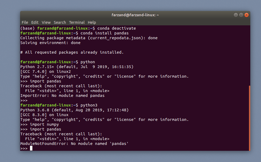Viewport: 261px width, 162px height.
Task: Click the 'conda deactivate' command text
Action: [x=117, y=28]
